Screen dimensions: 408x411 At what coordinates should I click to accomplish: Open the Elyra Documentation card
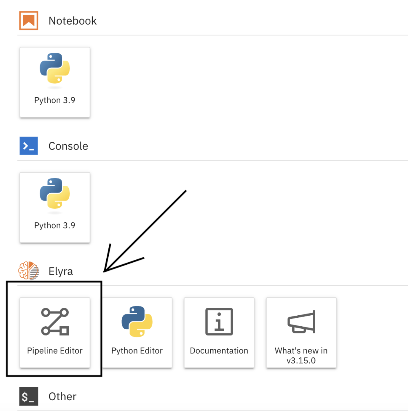coord(219,333)
